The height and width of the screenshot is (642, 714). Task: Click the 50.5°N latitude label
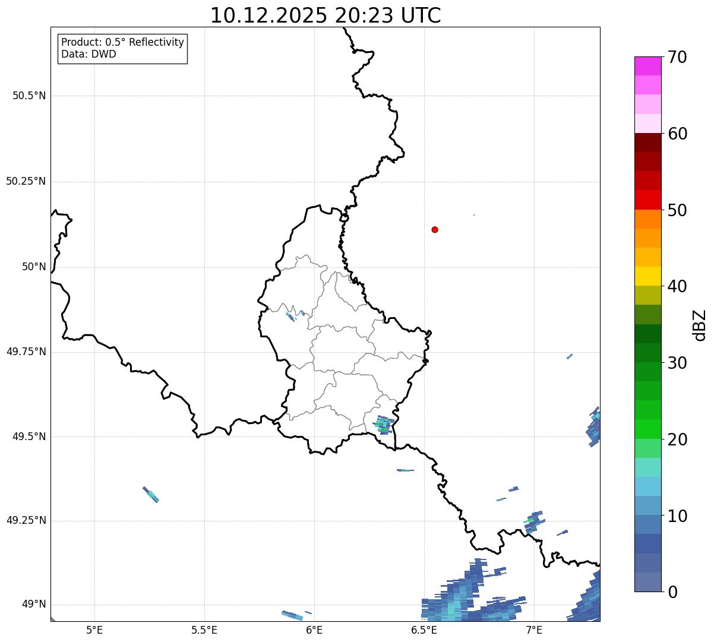(29, 96)
